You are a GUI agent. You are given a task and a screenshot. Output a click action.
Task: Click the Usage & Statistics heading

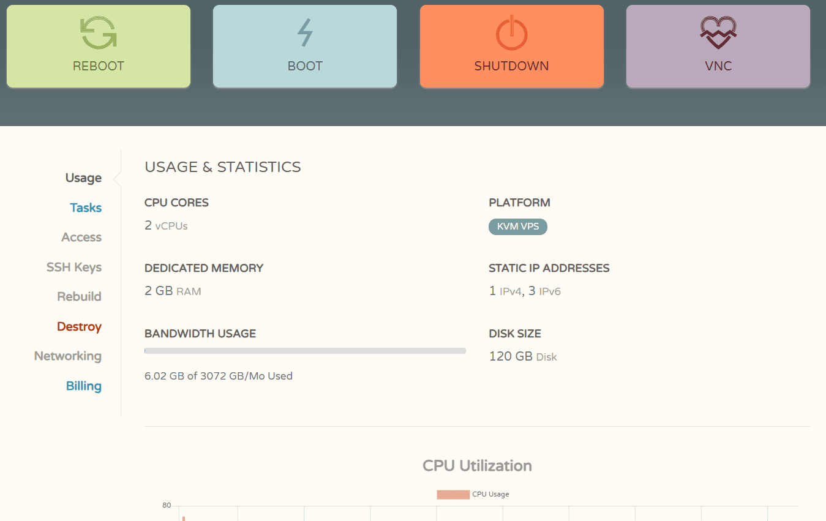coord(222,167)
